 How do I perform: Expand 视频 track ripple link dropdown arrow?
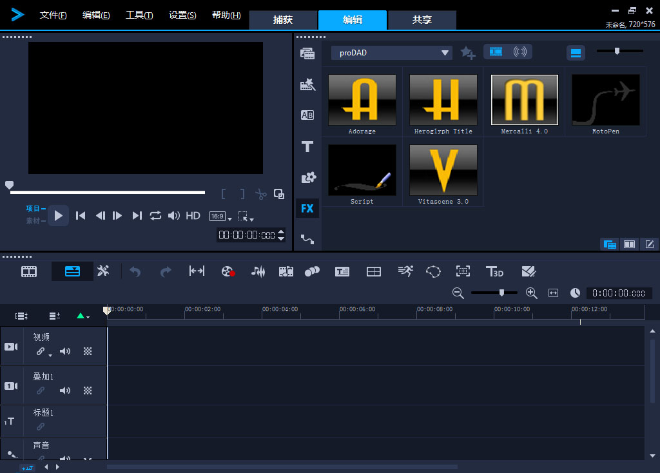pyautogui.click(x=50, y=356)
